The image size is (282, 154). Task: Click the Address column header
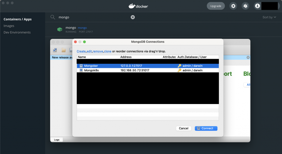tap(140, 57)
